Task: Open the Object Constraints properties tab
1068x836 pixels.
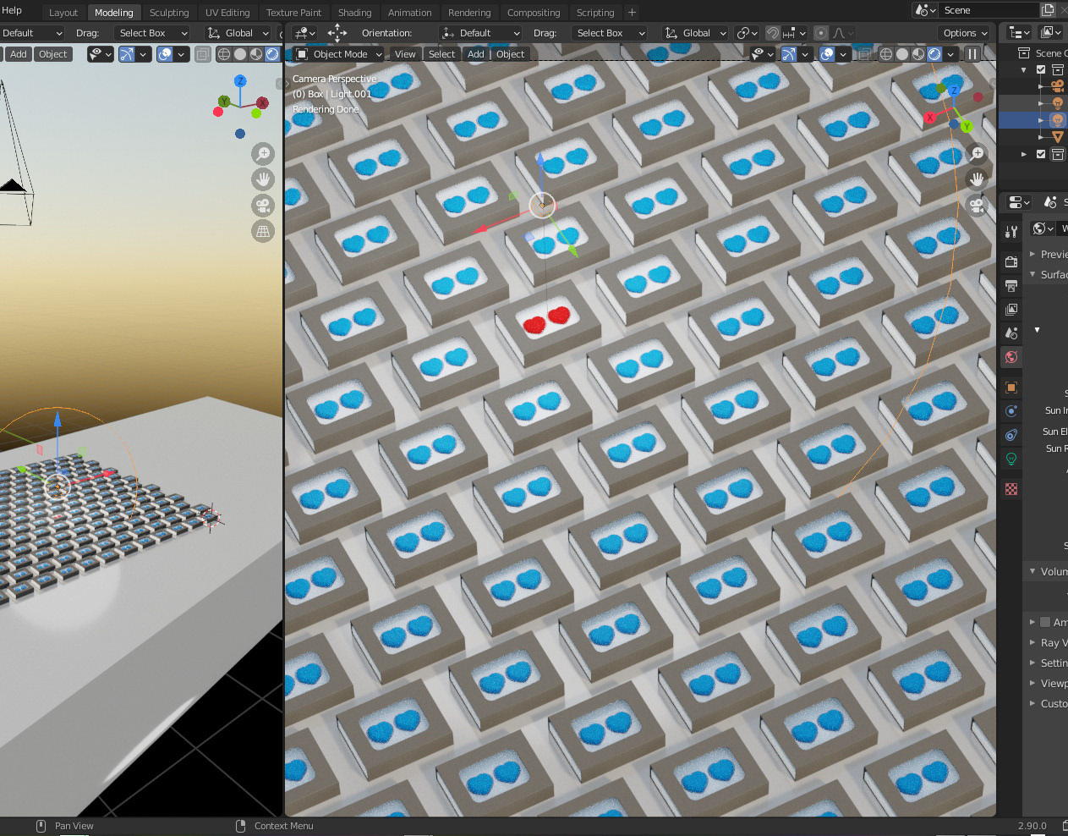Action: tap(1010, 435)
